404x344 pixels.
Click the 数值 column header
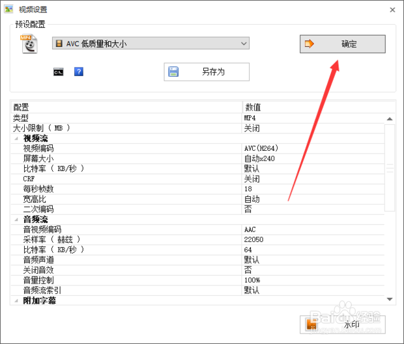coord(319,107)
